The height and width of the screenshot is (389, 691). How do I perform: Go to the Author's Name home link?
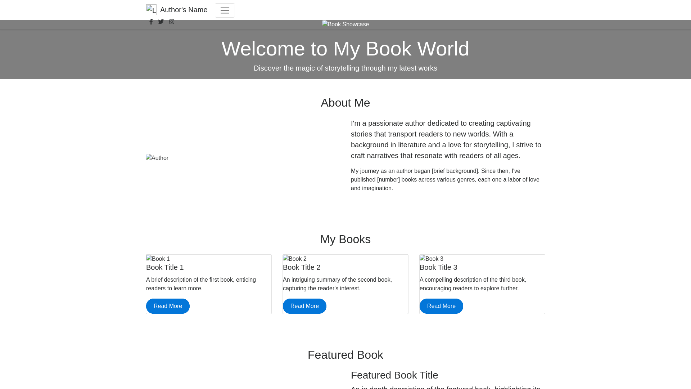pyautogui.click(x=184, y=10)
